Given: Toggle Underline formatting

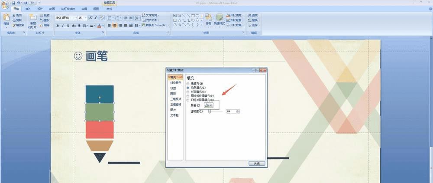Looking at the screenshot, I should pos(68,26).
